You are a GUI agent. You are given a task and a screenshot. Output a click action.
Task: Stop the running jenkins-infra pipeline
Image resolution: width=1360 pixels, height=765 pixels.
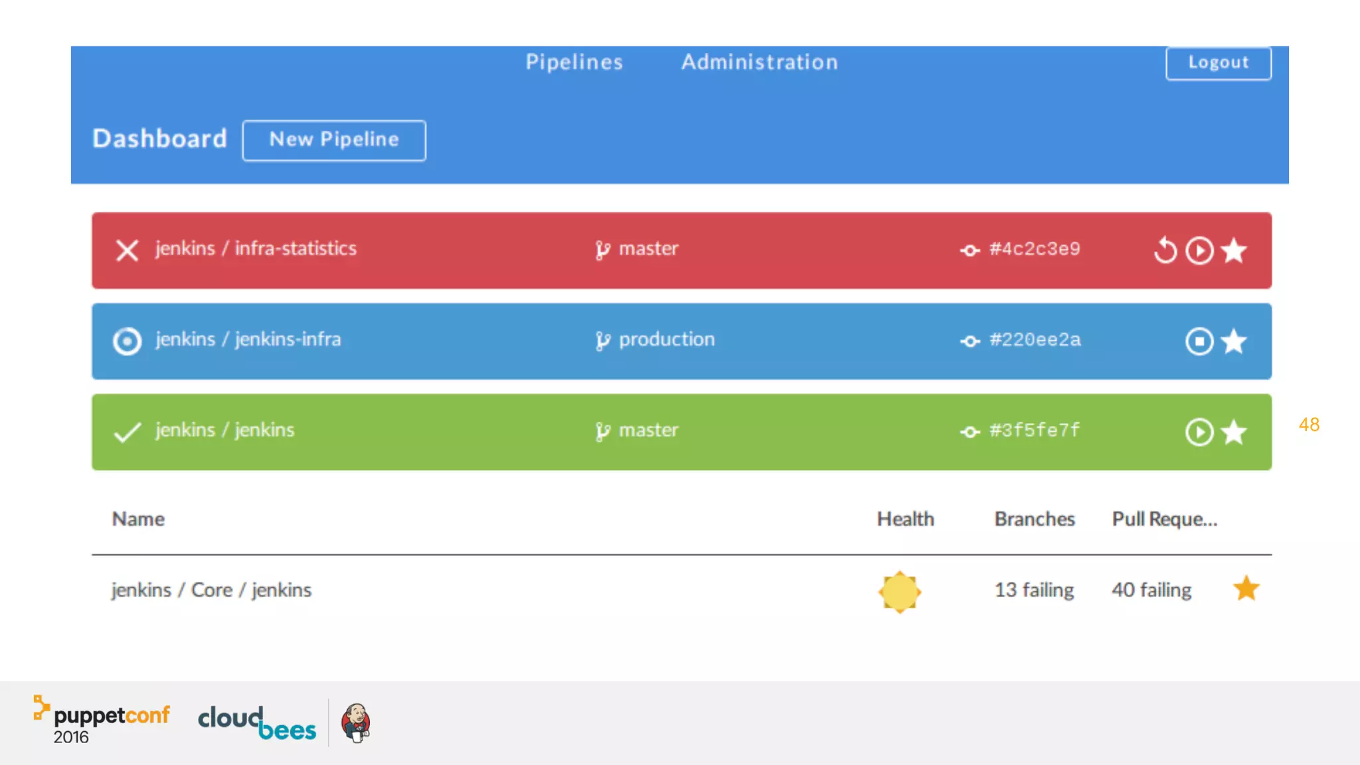coord(1199,341)
